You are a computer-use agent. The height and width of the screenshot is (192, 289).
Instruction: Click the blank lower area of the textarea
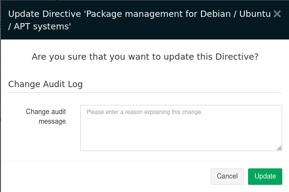[x=181, y=137]
